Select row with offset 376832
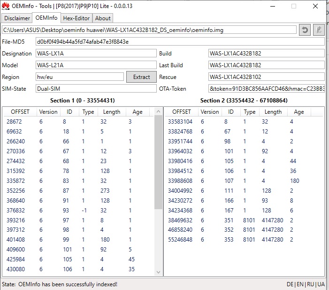The image size is (329, 290). point(79,211)
